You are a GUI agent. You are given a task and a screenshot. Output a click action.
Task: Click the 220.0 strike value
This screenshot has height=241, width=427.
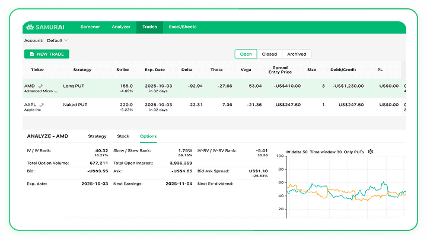click(x=126, y=105)
